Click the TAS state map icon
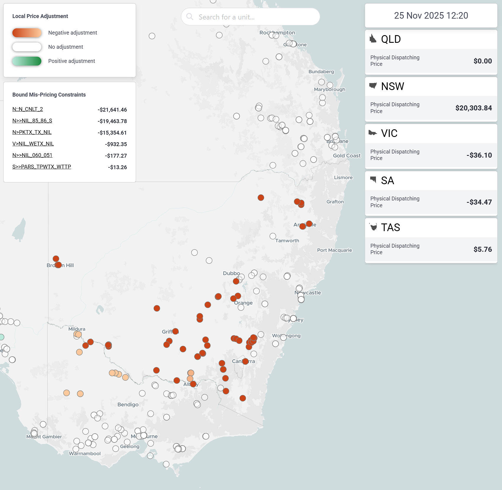The width and height of the screenshot is (502, 490). 373,227
